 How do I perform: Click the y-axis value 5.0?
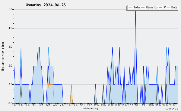[10, 9]
